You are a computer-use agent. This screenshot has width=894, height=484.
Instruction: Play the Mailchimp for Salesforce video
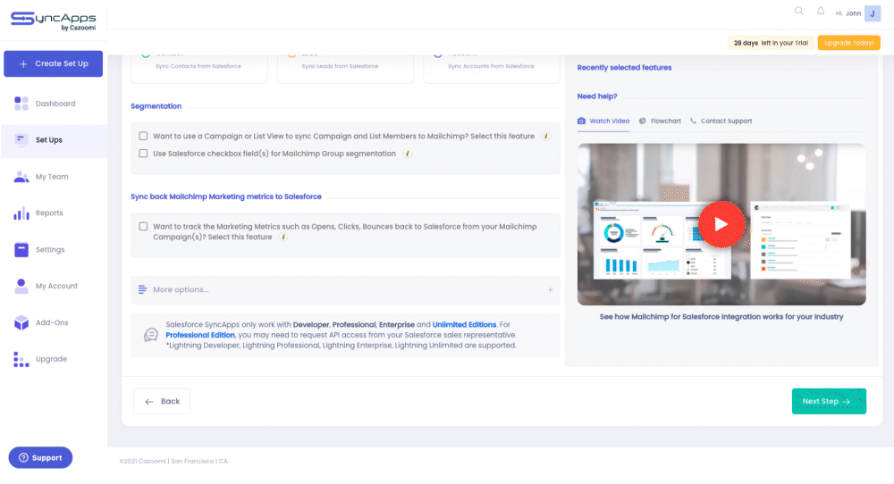[721, 224]
